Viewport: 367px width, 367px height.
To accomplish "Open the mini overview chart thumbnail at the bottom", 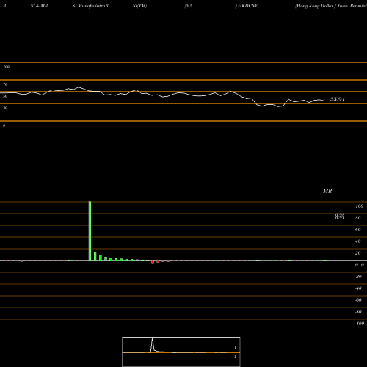I will pyautogui.click(x=181, y=352).
